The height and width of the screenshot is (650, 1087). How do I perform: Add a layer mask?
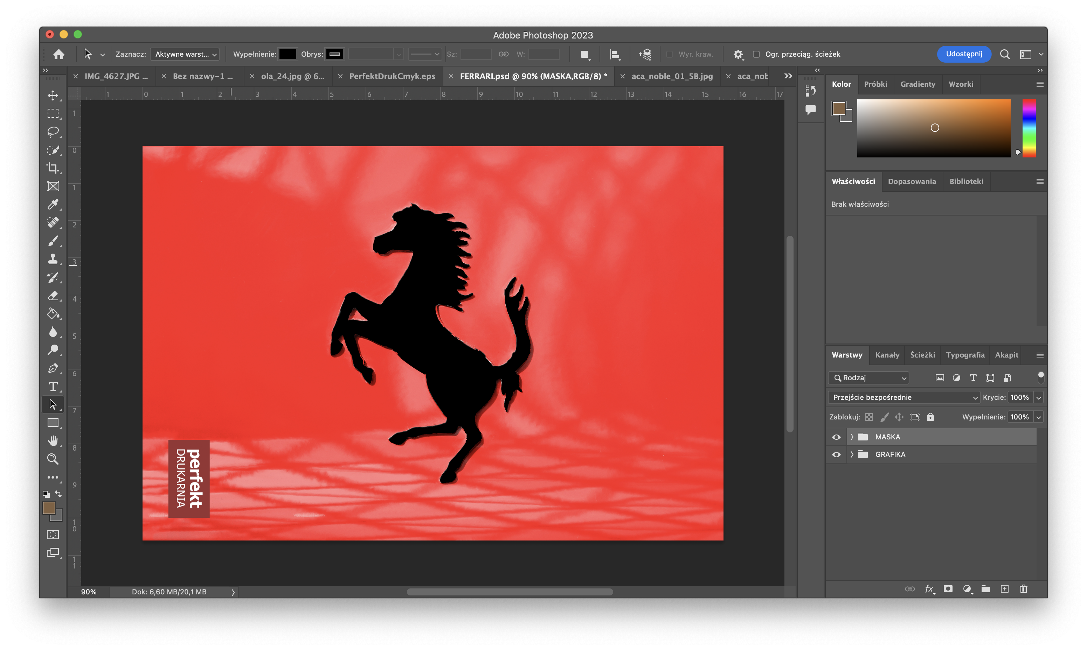point(948,589)
